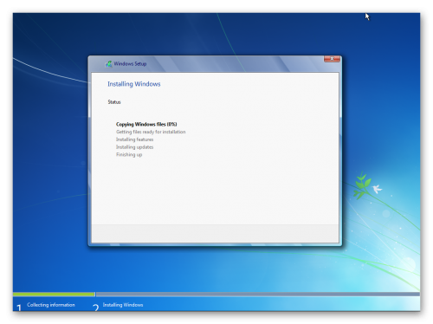Select Copying Windows files (0%) step

coord(146,124)
